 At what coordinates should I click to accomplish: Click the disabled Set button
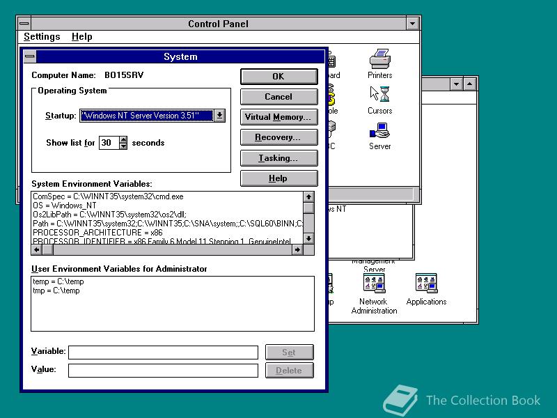click(x=290, y=353)
